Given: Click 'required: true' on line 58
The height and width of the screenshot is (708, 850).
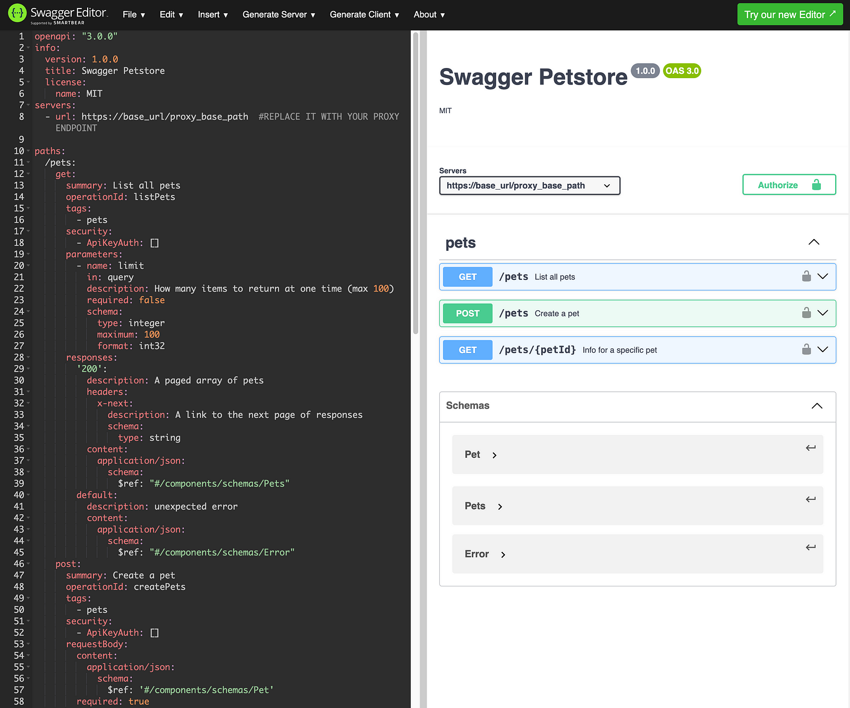Looking at the screenshot, I should click(x=113, y=702).
